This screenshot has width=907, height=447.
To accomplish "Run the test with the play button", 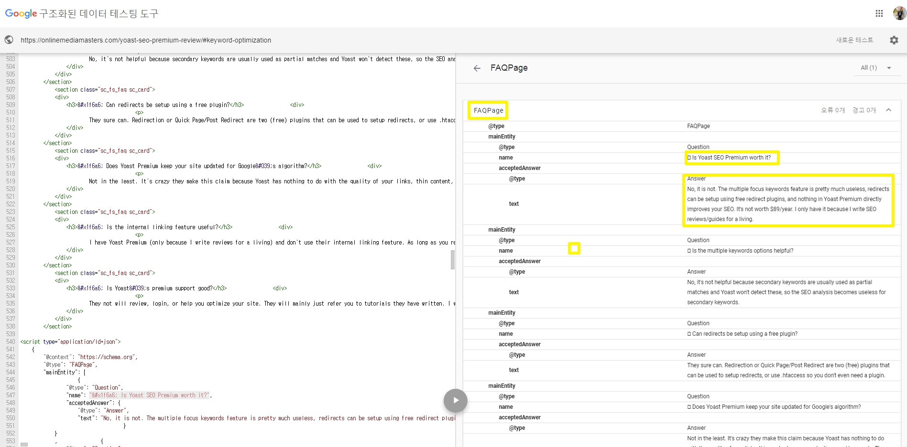I will (x=455, y=400).
